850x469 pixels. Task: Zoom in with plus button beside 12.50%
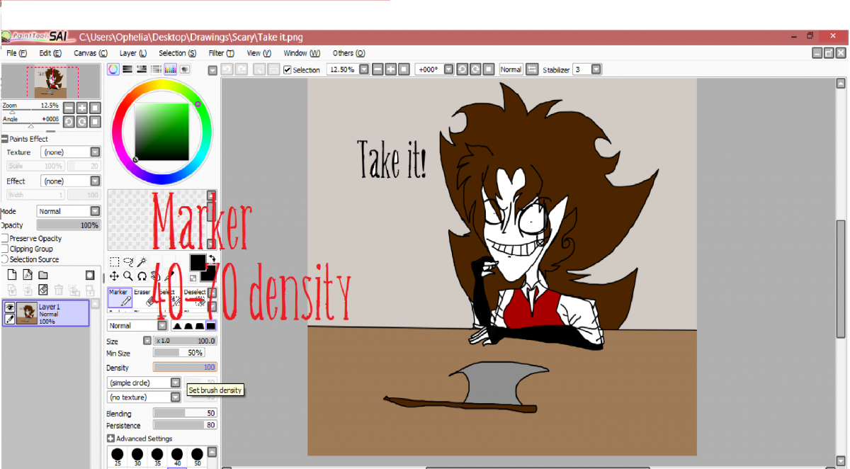click(x=390, y=69)
